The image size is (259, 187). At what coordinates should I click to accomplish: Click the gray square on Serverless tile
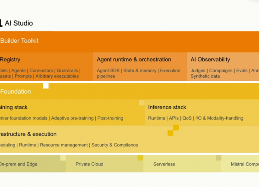pyautogui.click(x=218, y=158)
